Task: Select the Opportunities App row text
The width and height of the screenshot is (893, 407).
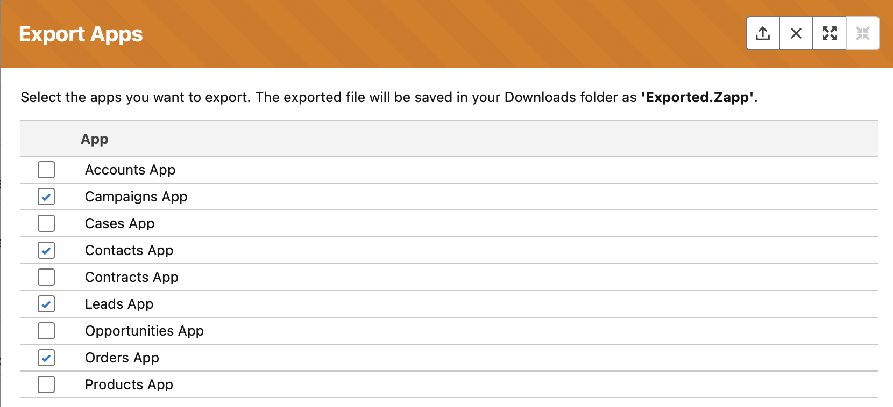Action: [144, 331]
